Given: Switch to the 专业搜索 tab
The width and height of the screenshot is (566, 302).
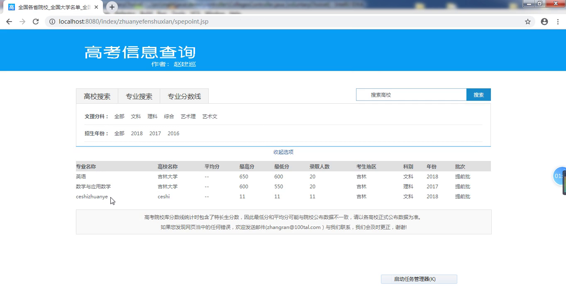Looking at the screenshot, I should tap(139, 96).
